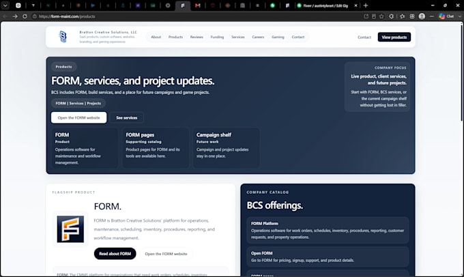464x277 pixels.
Task: Open the favorites list icon
Action: 402,16
